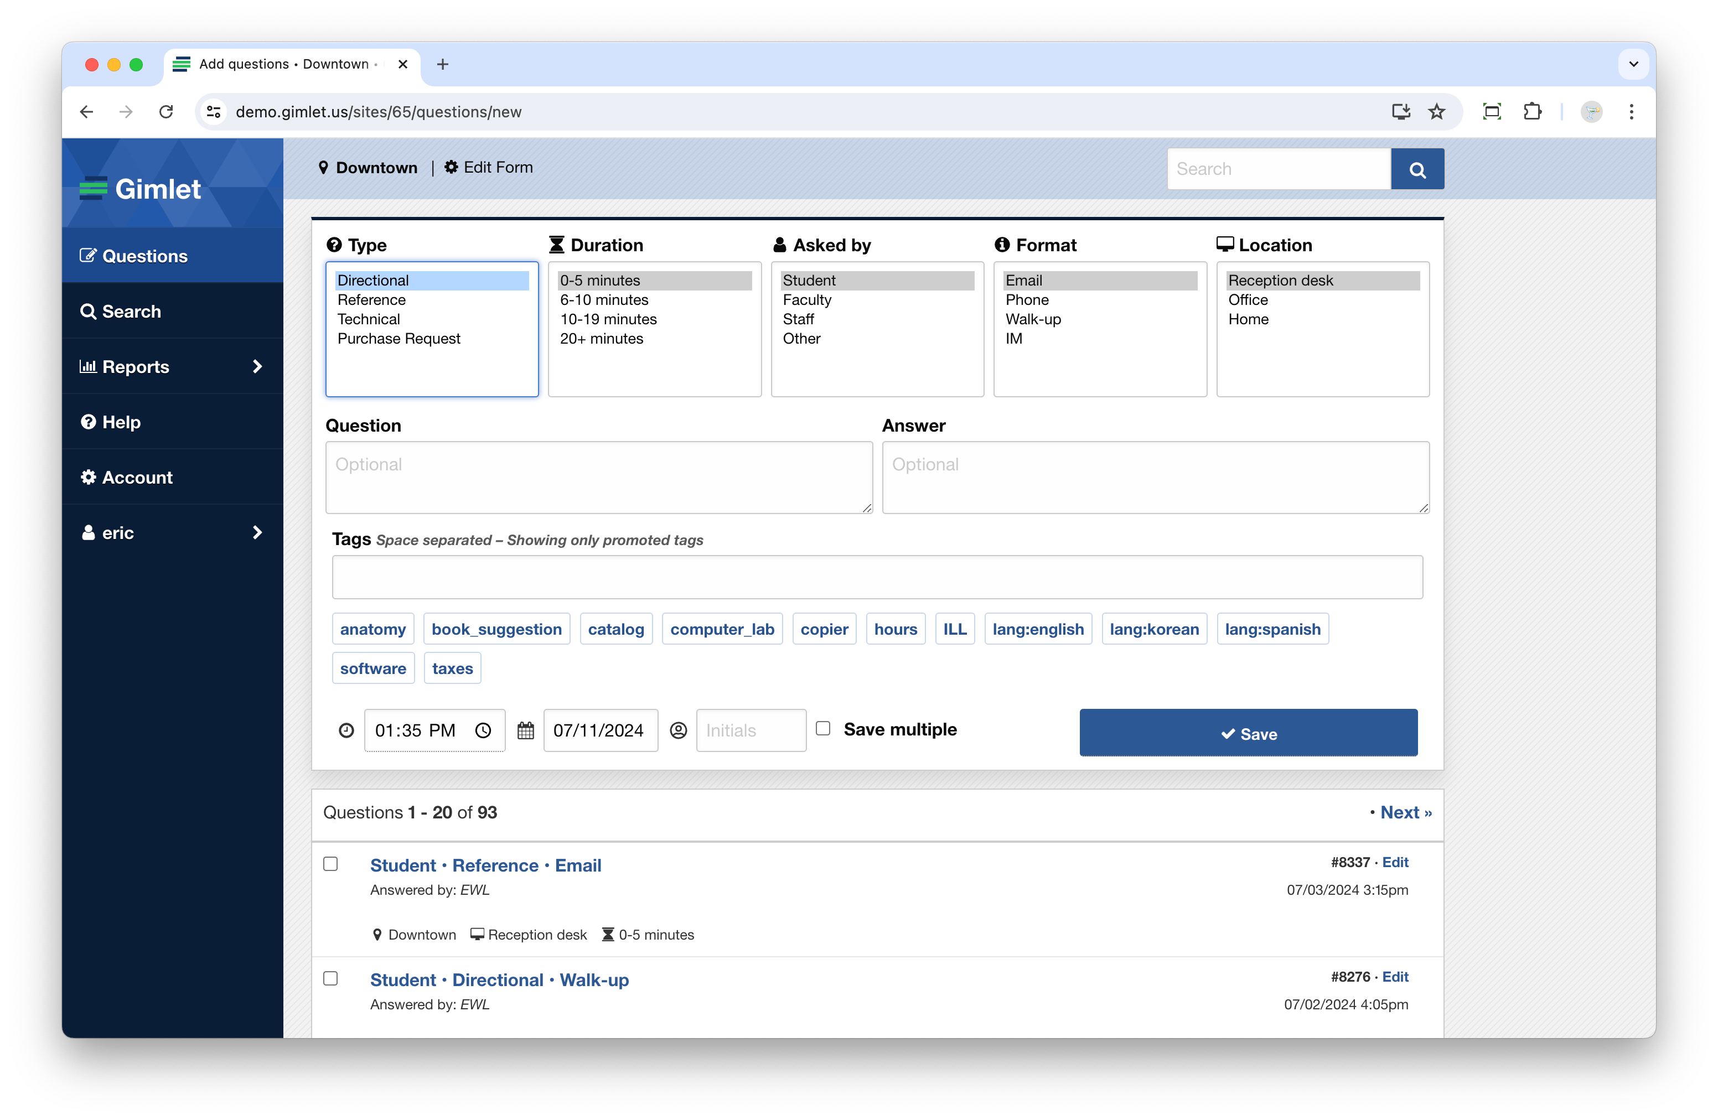Reload the page
The height and width of the screenshot is (1120, 1718).
166,112
